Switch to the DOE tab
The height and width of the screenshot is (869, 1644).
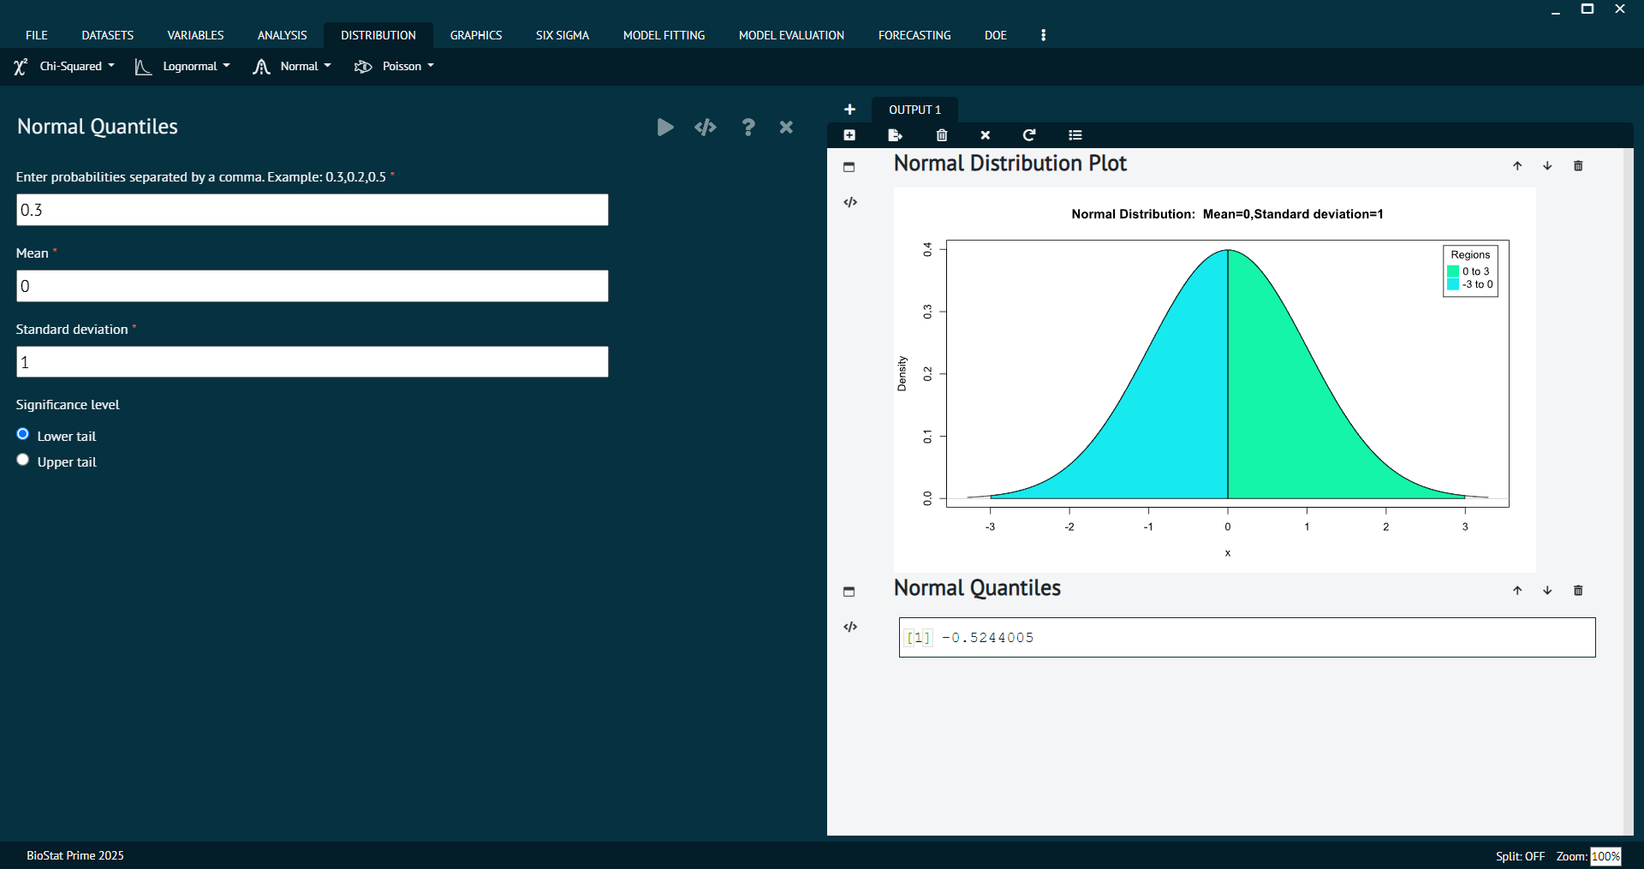click(x=996, y=35)
